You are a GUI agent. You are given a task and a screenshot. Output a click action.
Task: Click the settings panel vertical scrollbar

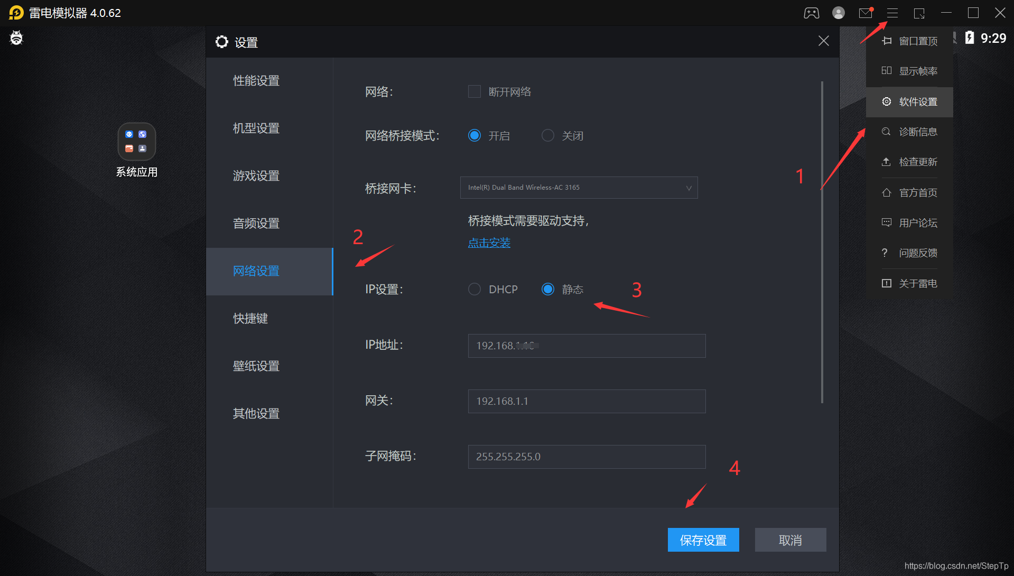click(822, 242)
